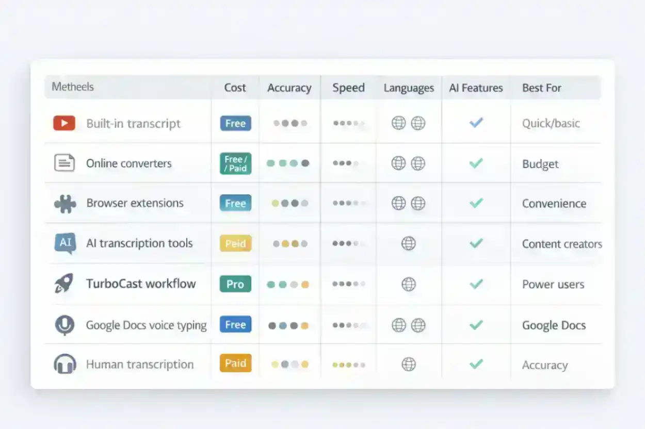This screenshot has height=429, width=645.
Task: Toggle the AI Features checkmark for Human transcription
Action: point(476,364)
